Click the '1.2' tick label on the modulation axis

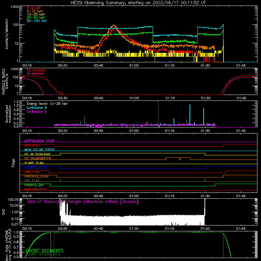point(16,101)
